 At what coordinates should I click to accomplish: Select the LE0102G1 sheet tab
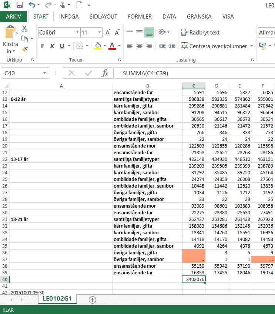point(57,299)
